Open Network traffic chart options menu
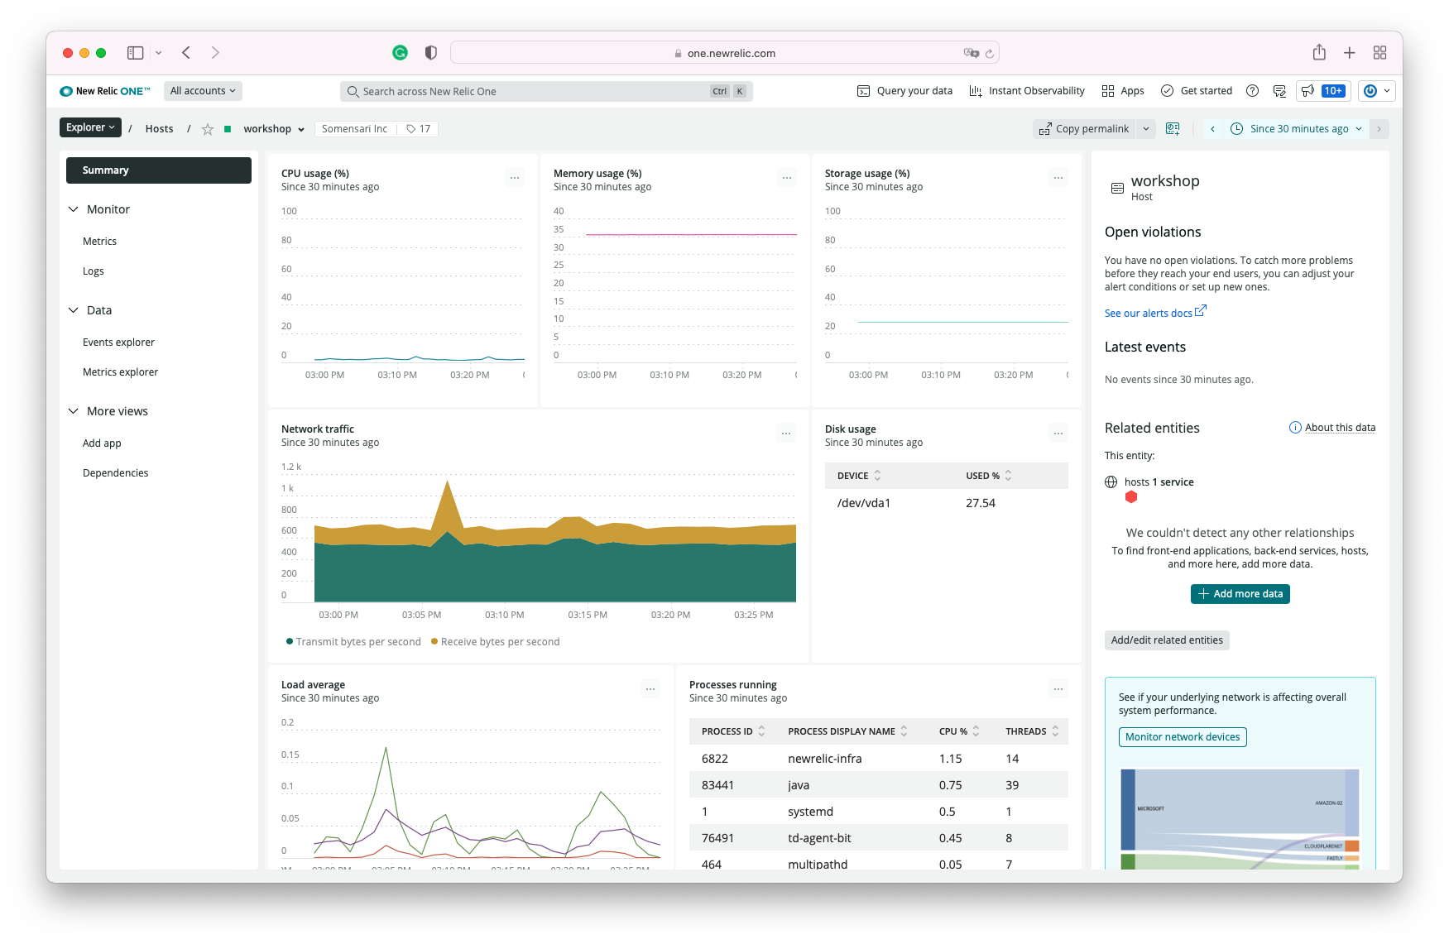 point(786,433)
